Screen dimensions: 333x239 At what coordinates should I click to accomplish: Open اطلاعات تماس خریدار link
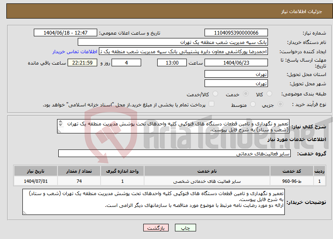[x=75, y=52]
